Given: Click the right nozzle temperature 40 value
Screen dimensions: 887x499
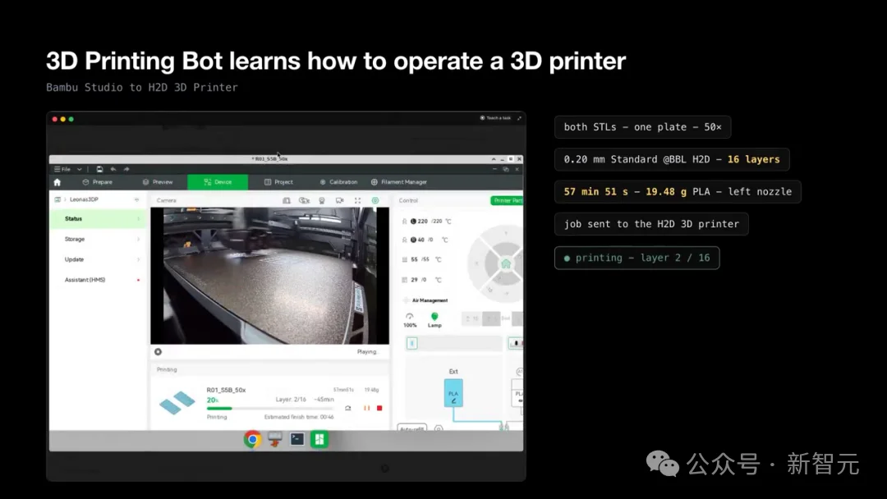Looking at the screenshot, I should (421, 240).
